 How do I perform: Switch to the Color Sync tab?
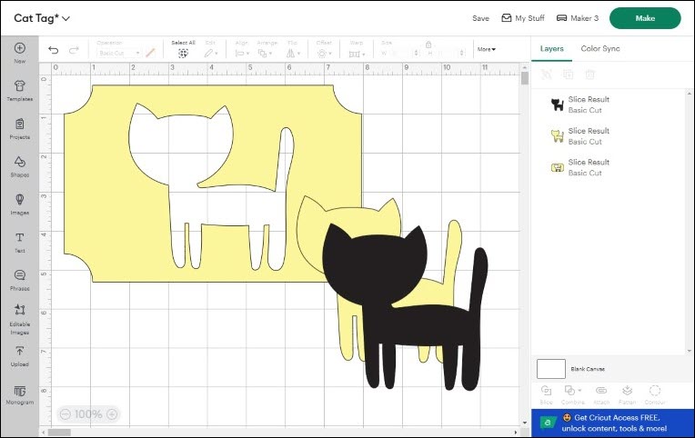599,48
